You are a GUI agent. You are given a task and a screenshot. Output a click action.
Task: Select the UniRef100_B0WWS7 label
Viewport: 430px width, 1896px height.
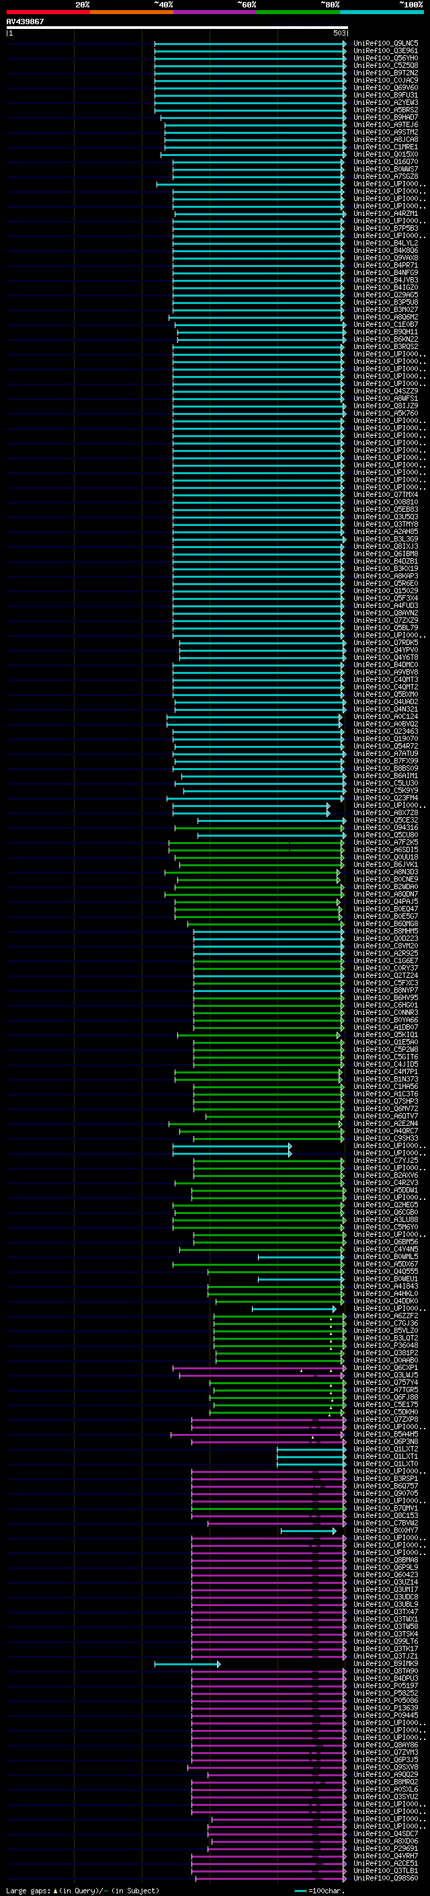(x=386, y=169)
